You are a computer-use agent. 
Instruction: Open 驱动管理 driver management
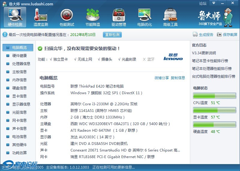[x=118, y=18]
